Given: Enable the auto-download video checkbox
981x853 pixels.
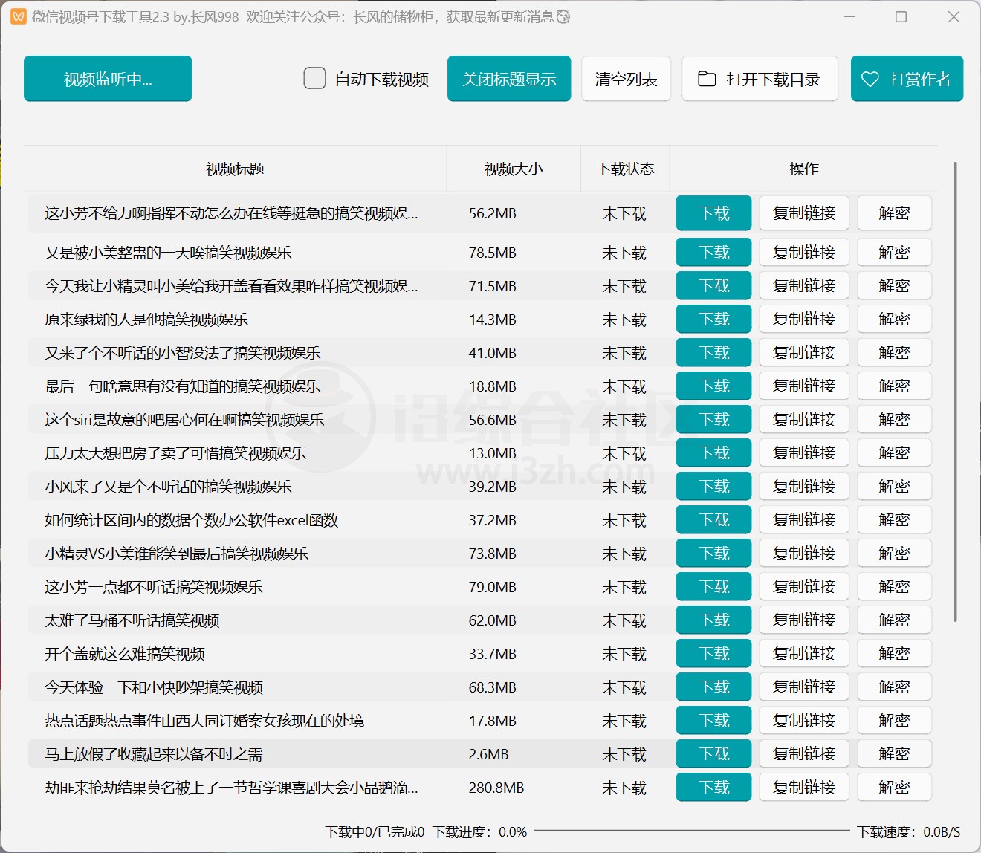Looking at the screenshot, I should (x=314, y=78).
